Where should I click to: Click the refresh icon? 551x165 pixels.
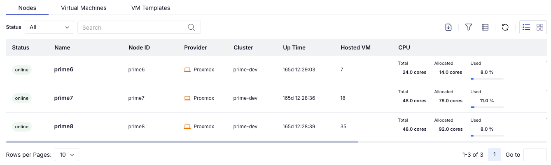point(505,27)
